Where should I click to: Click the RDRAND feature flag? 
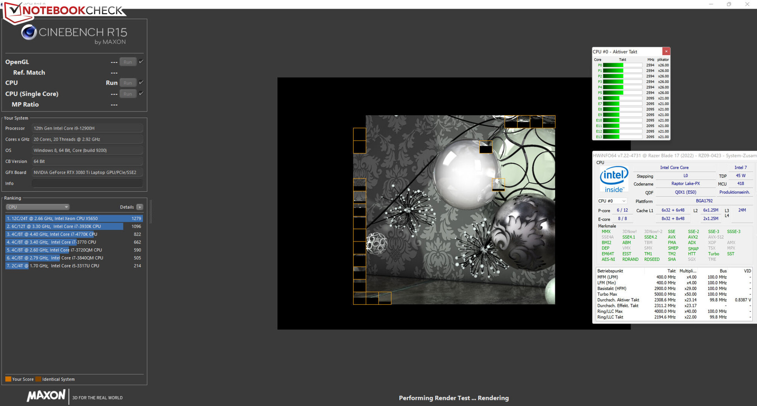tap(630, 260)
